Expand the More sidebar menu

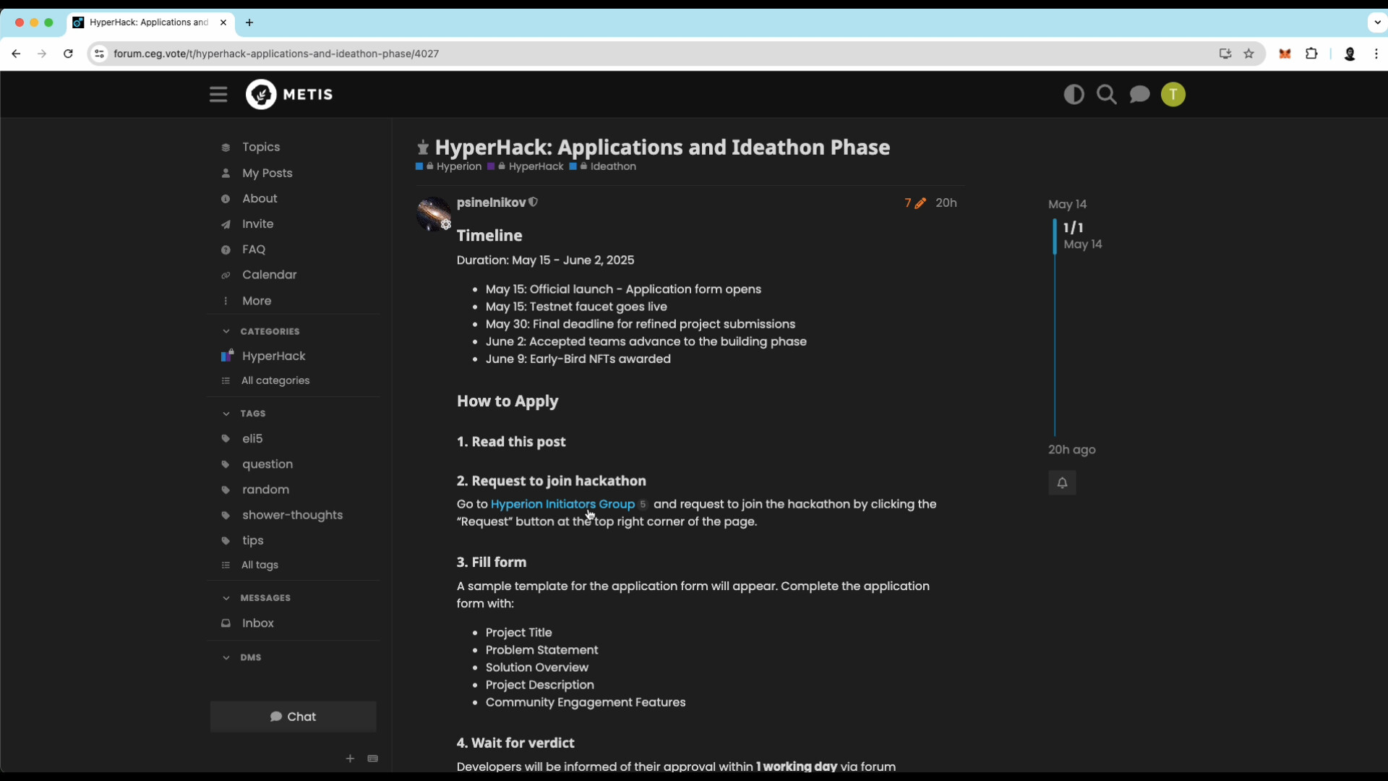point(257,301)
